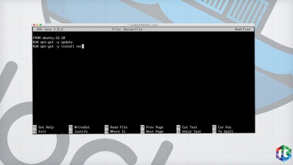Click the ^K Cut Text shortcut
The height and width of the screenshot is (165, 293).
click(x=187, y=127)
